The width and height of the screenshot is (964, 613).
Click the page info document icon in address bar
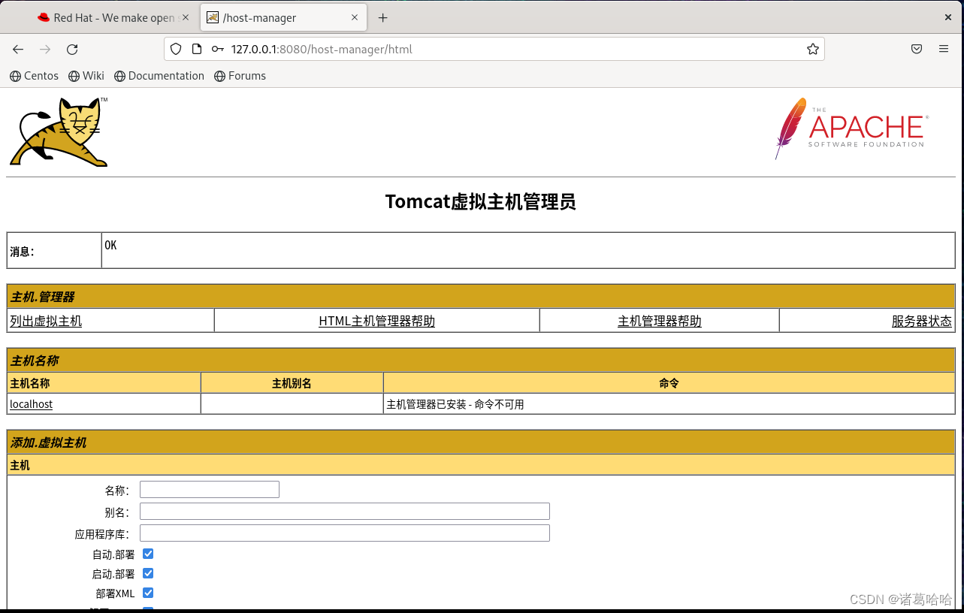[197, 50]
